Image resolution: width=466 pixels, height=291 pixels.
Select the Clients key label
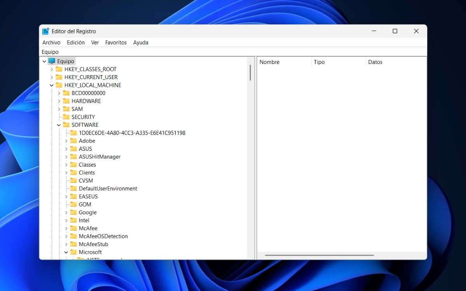pyautogui.click(x=87, y=173)
